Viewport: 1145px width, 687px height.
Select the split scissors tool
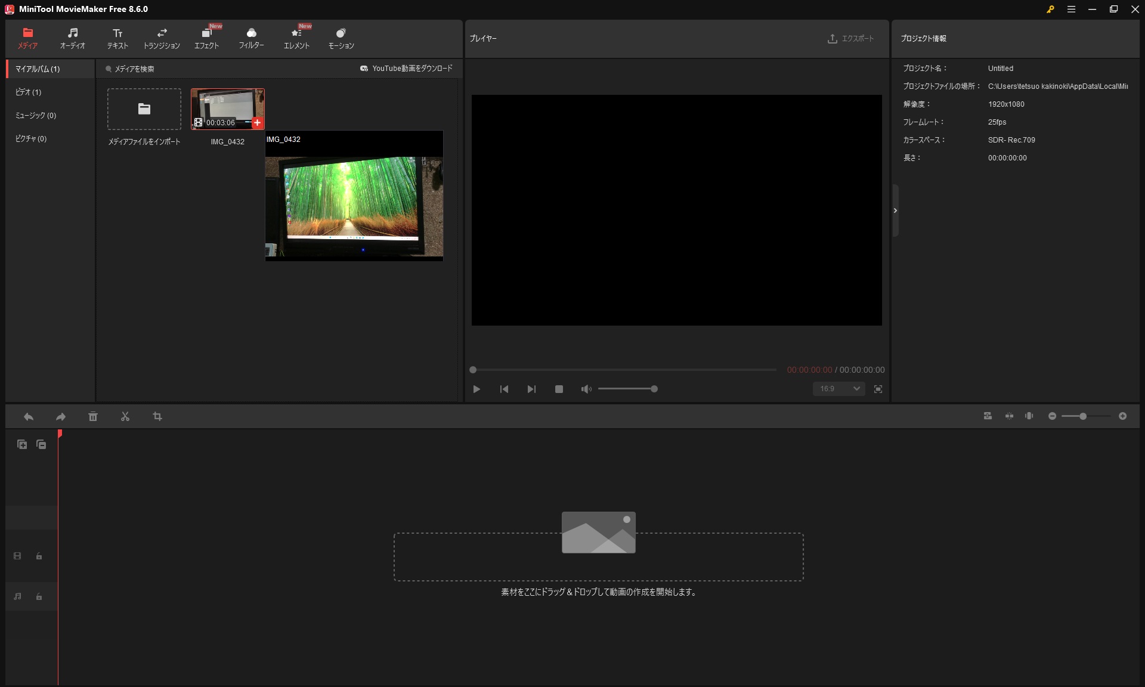[x=125, y=416]
